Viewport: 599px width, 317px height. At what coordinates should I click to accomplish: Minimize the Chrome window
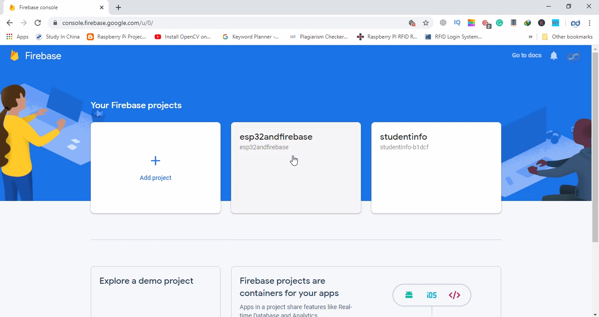pyautogui.click(x=549, y=6)
